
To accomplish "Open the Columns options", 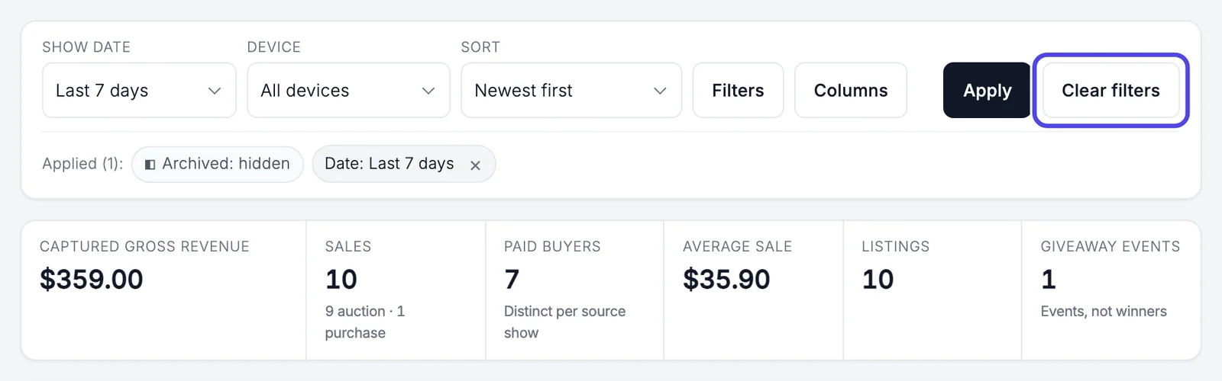I will [851, 90].
